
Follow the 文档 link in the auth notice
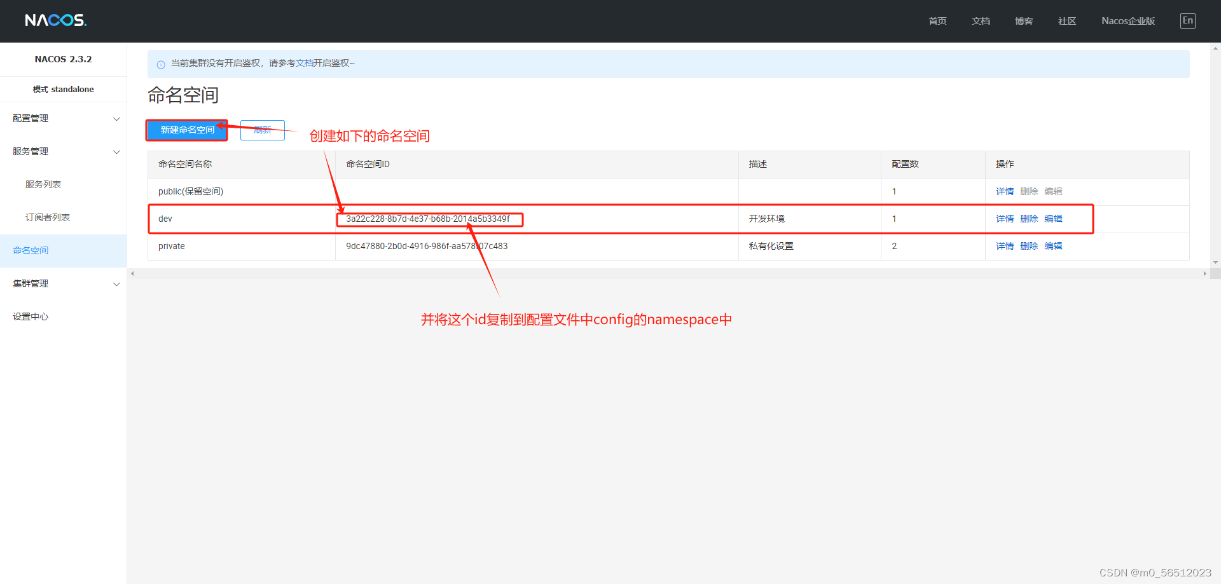click(x=305, y=63)
